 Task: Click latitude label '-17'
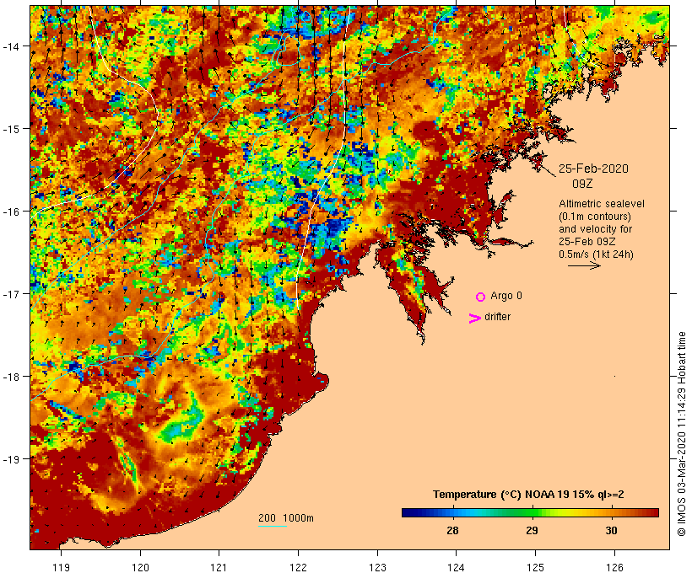10,293
